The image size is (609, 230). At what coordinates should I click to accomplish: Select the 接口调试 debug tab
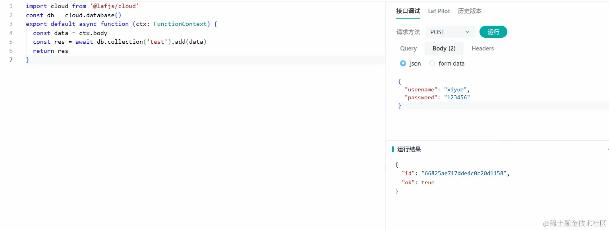(x=408, y=11)
